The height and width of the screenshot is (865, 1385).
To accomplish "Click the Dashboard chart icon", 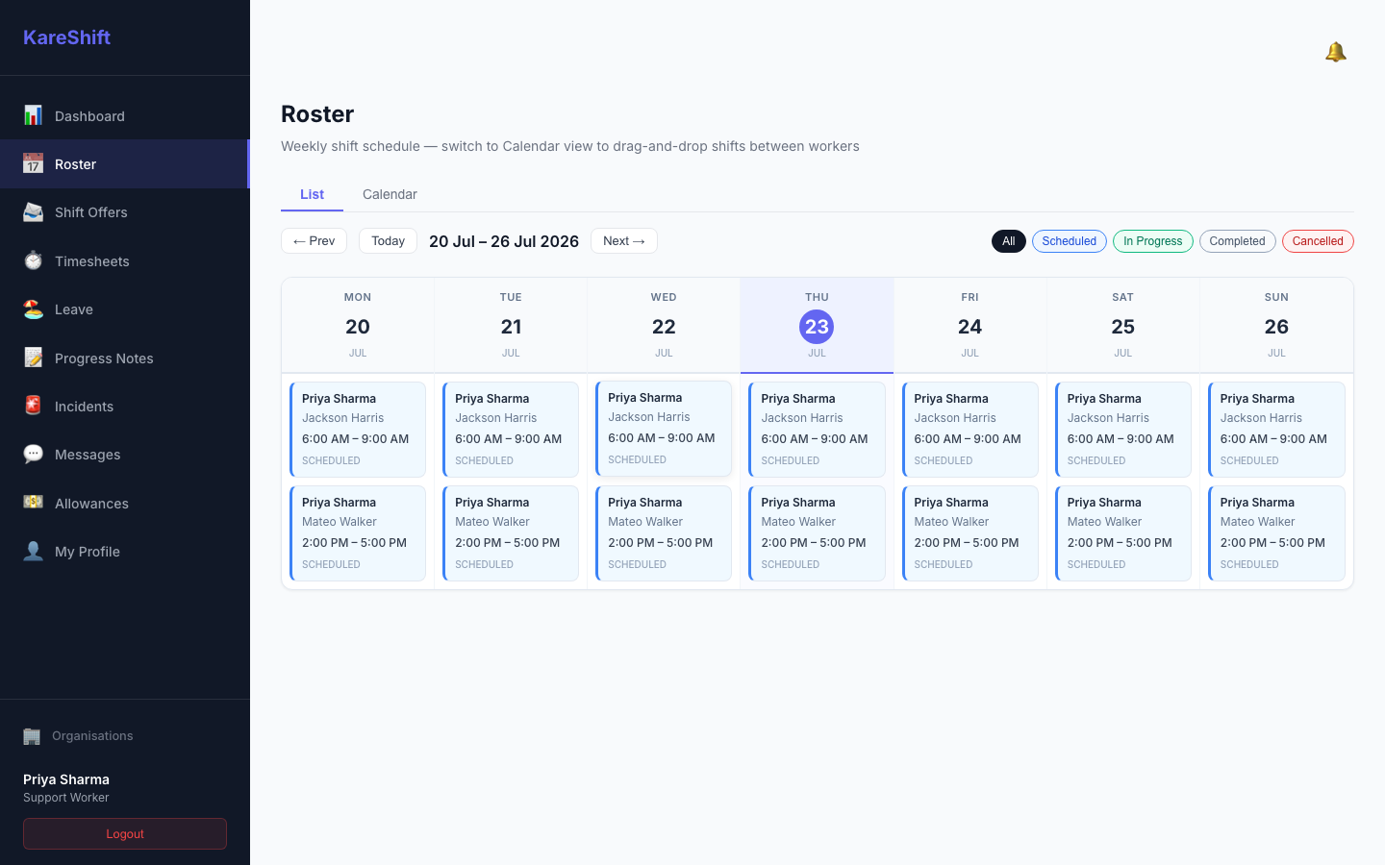I will (33, 115).
